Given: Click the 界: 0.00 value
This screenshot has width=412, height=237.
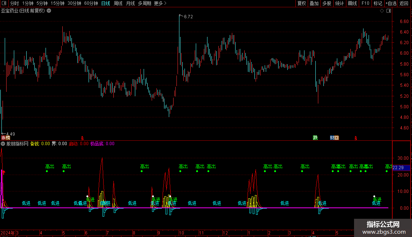Looking at the screenshot, I should point(59,144).
